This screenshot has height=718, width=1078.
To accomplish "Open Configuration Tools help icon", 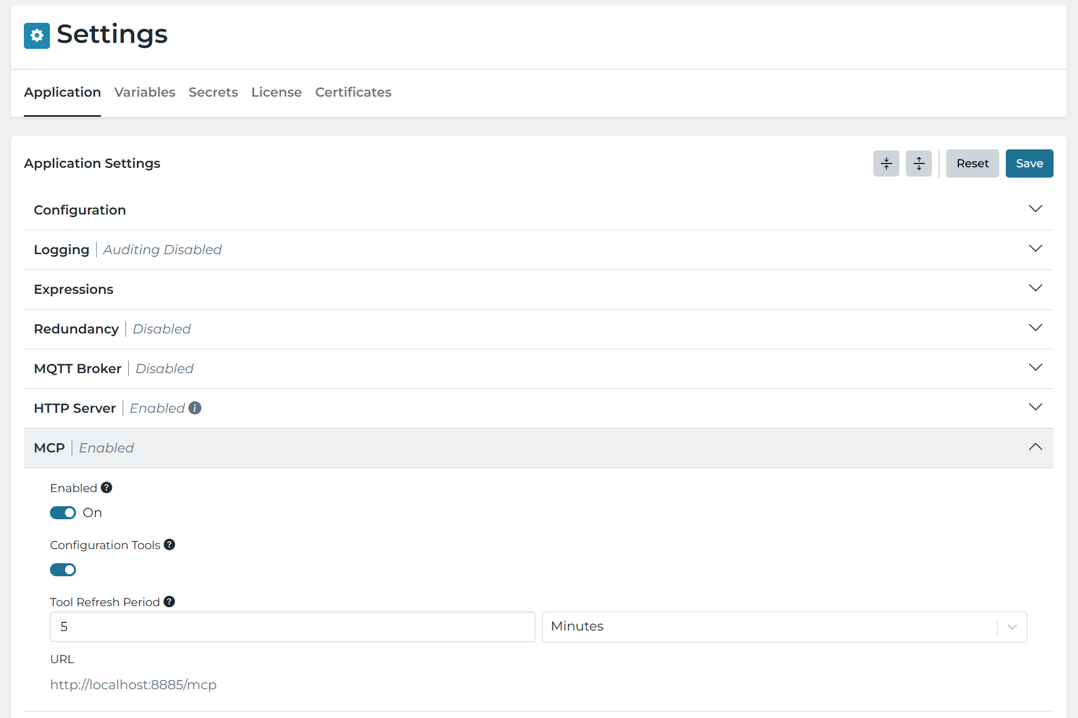I will click(169, 545).
